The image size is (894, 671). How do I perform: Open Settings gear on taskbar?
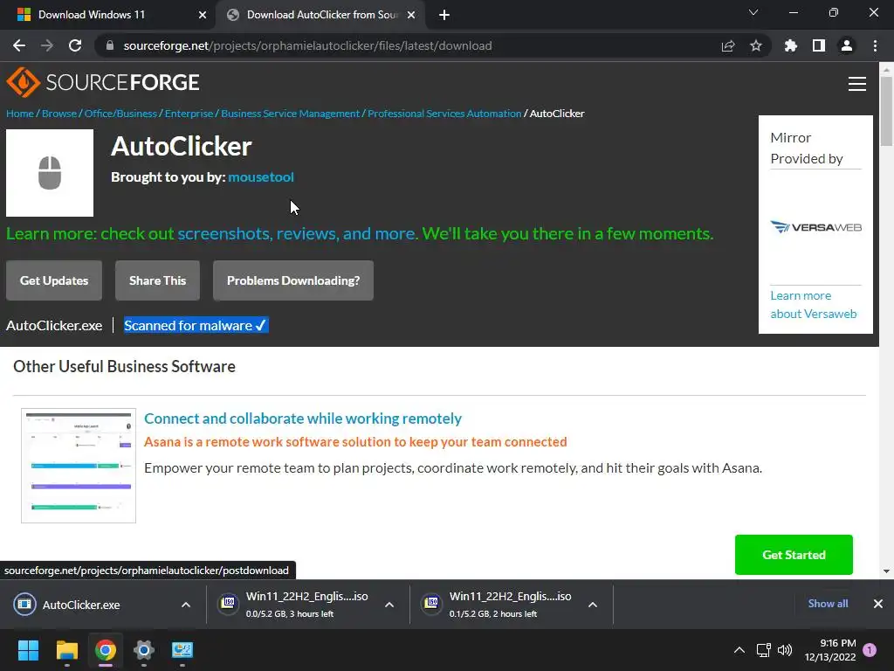coord(144,650)
